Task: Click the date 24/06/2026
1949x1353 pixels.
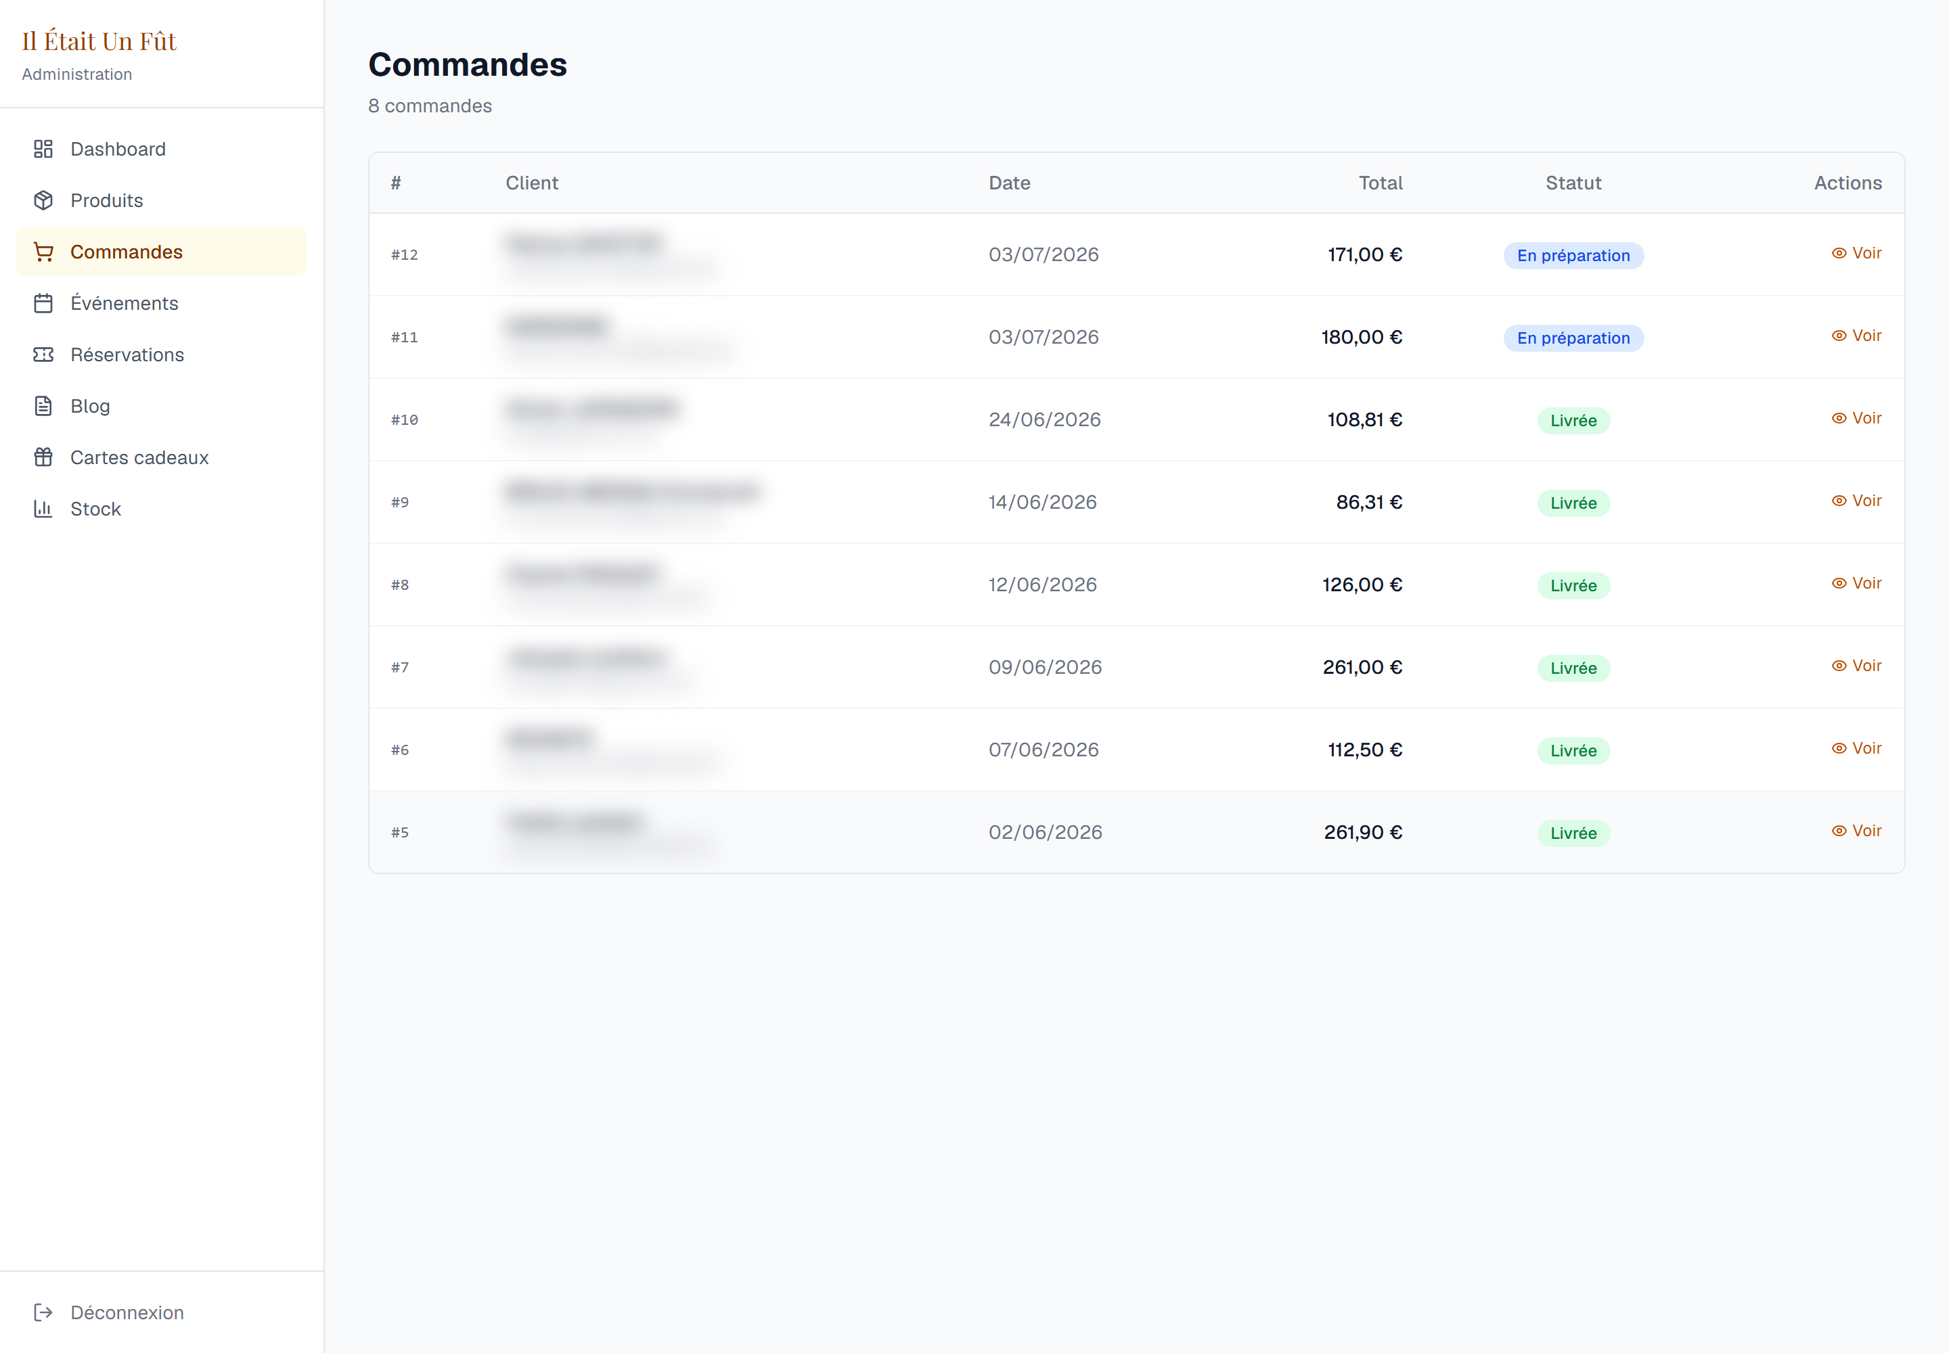Action: (x=1045, y=419)
